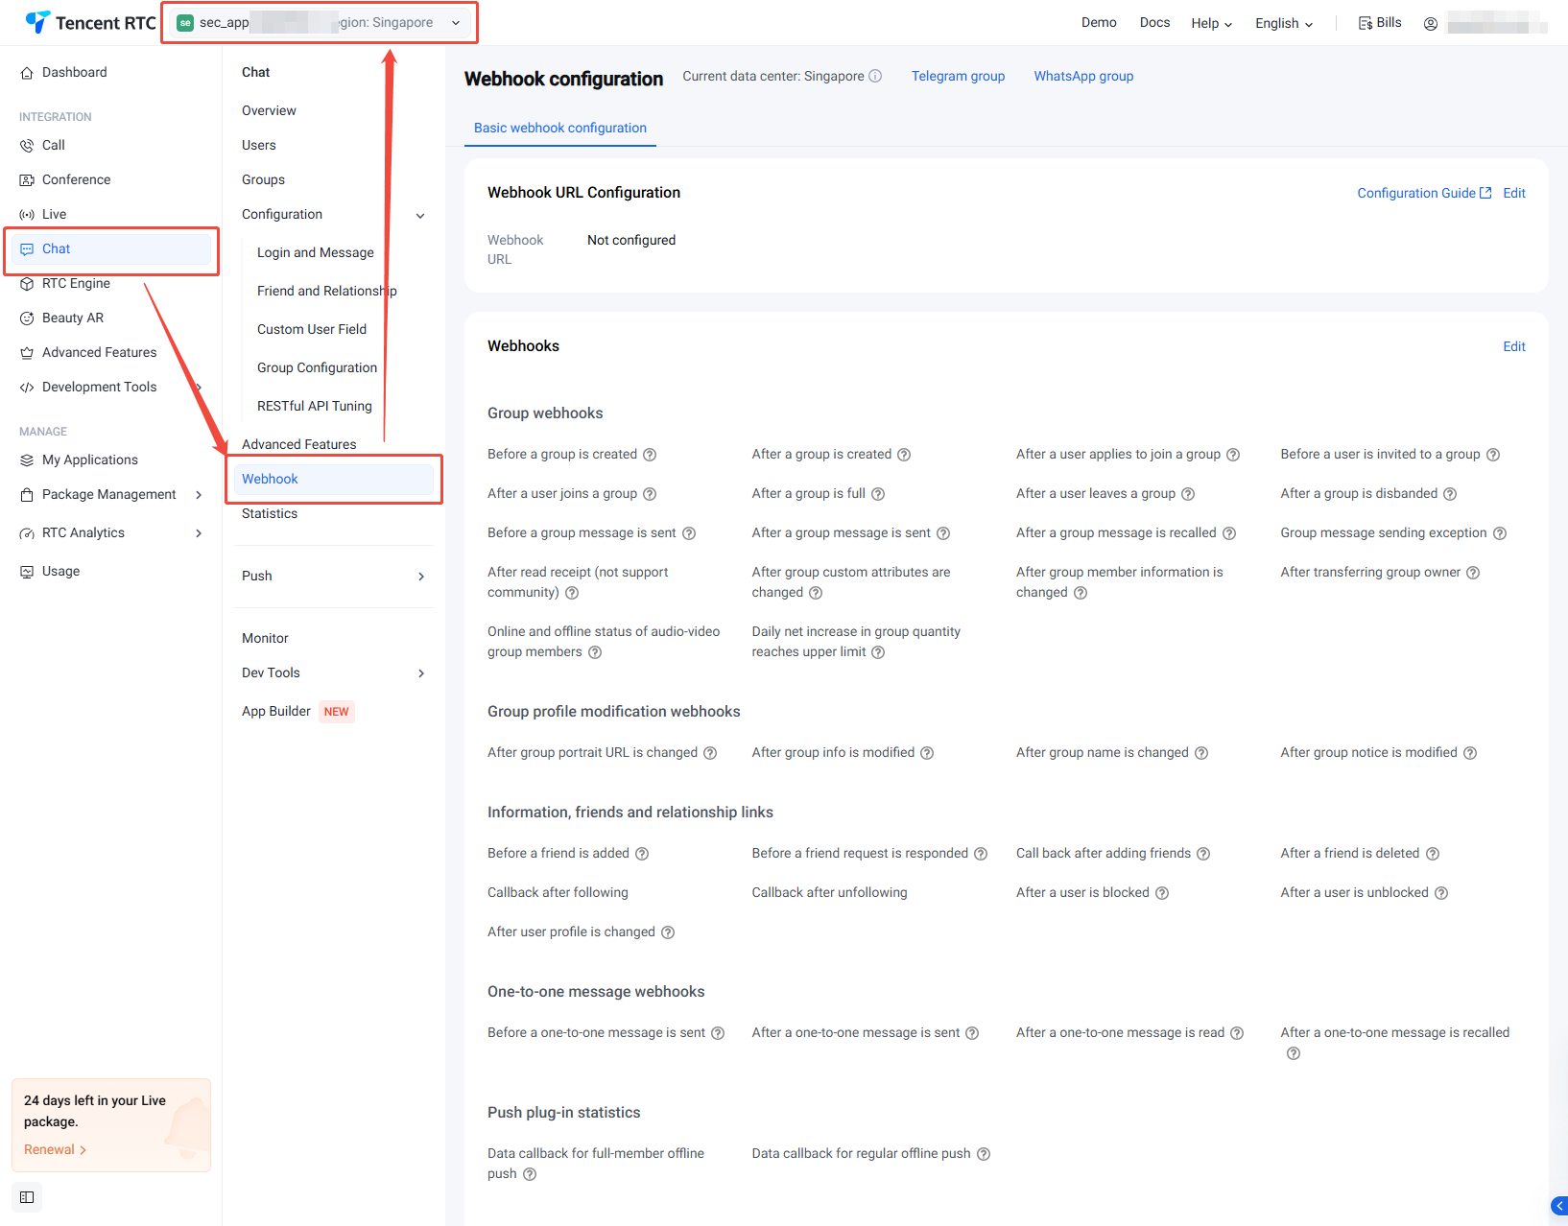Select the Basic webhook configuration tab
Viewport: 1568px width, 1226px height.
click(x=559, y=129)
